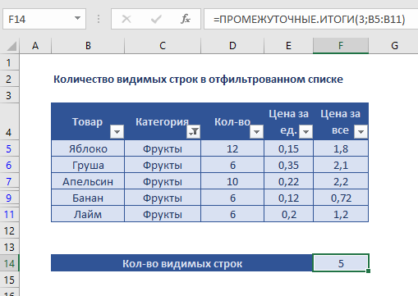Viewport: 418px width, 296px height.
Task: Click the cancel (X) formula bar icon
Action: click(126, 19)
